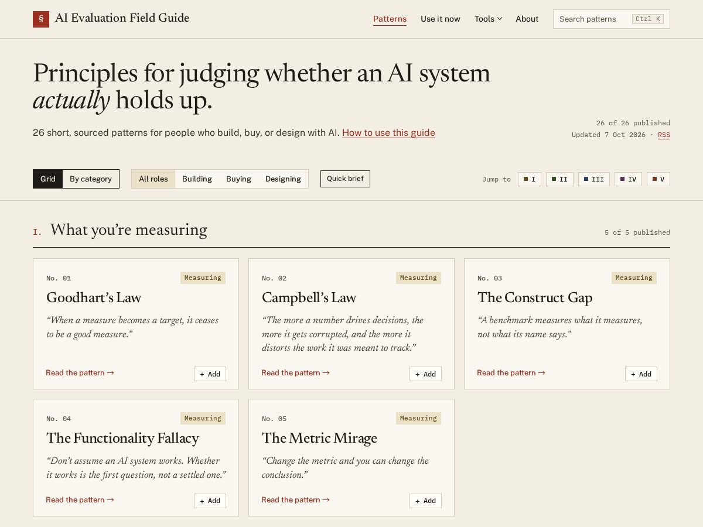Image resolution: width=703 pixels, height=527 pixels.
Task: Click the Measuring tag on The Construct Gap
Action: tap(634, 278)
